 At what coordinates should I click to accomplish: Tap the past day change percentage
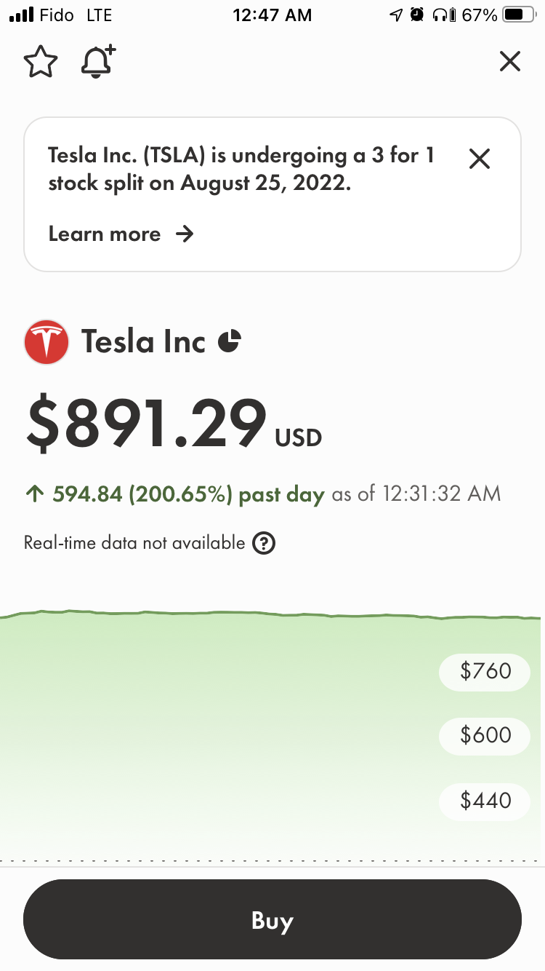(x=180, y=494)
